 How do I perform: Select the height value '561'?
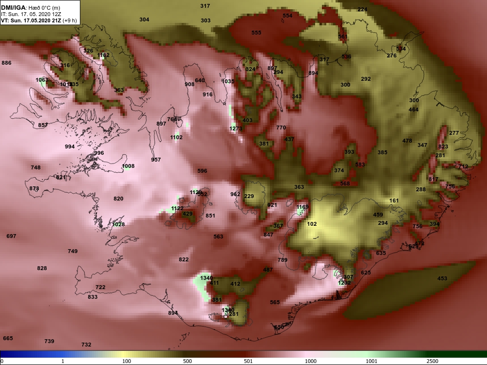click(x=343, y=36)
